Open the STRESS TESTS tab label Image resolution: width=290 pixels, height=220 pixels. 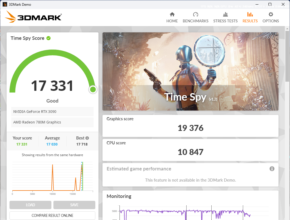(225, 21)
